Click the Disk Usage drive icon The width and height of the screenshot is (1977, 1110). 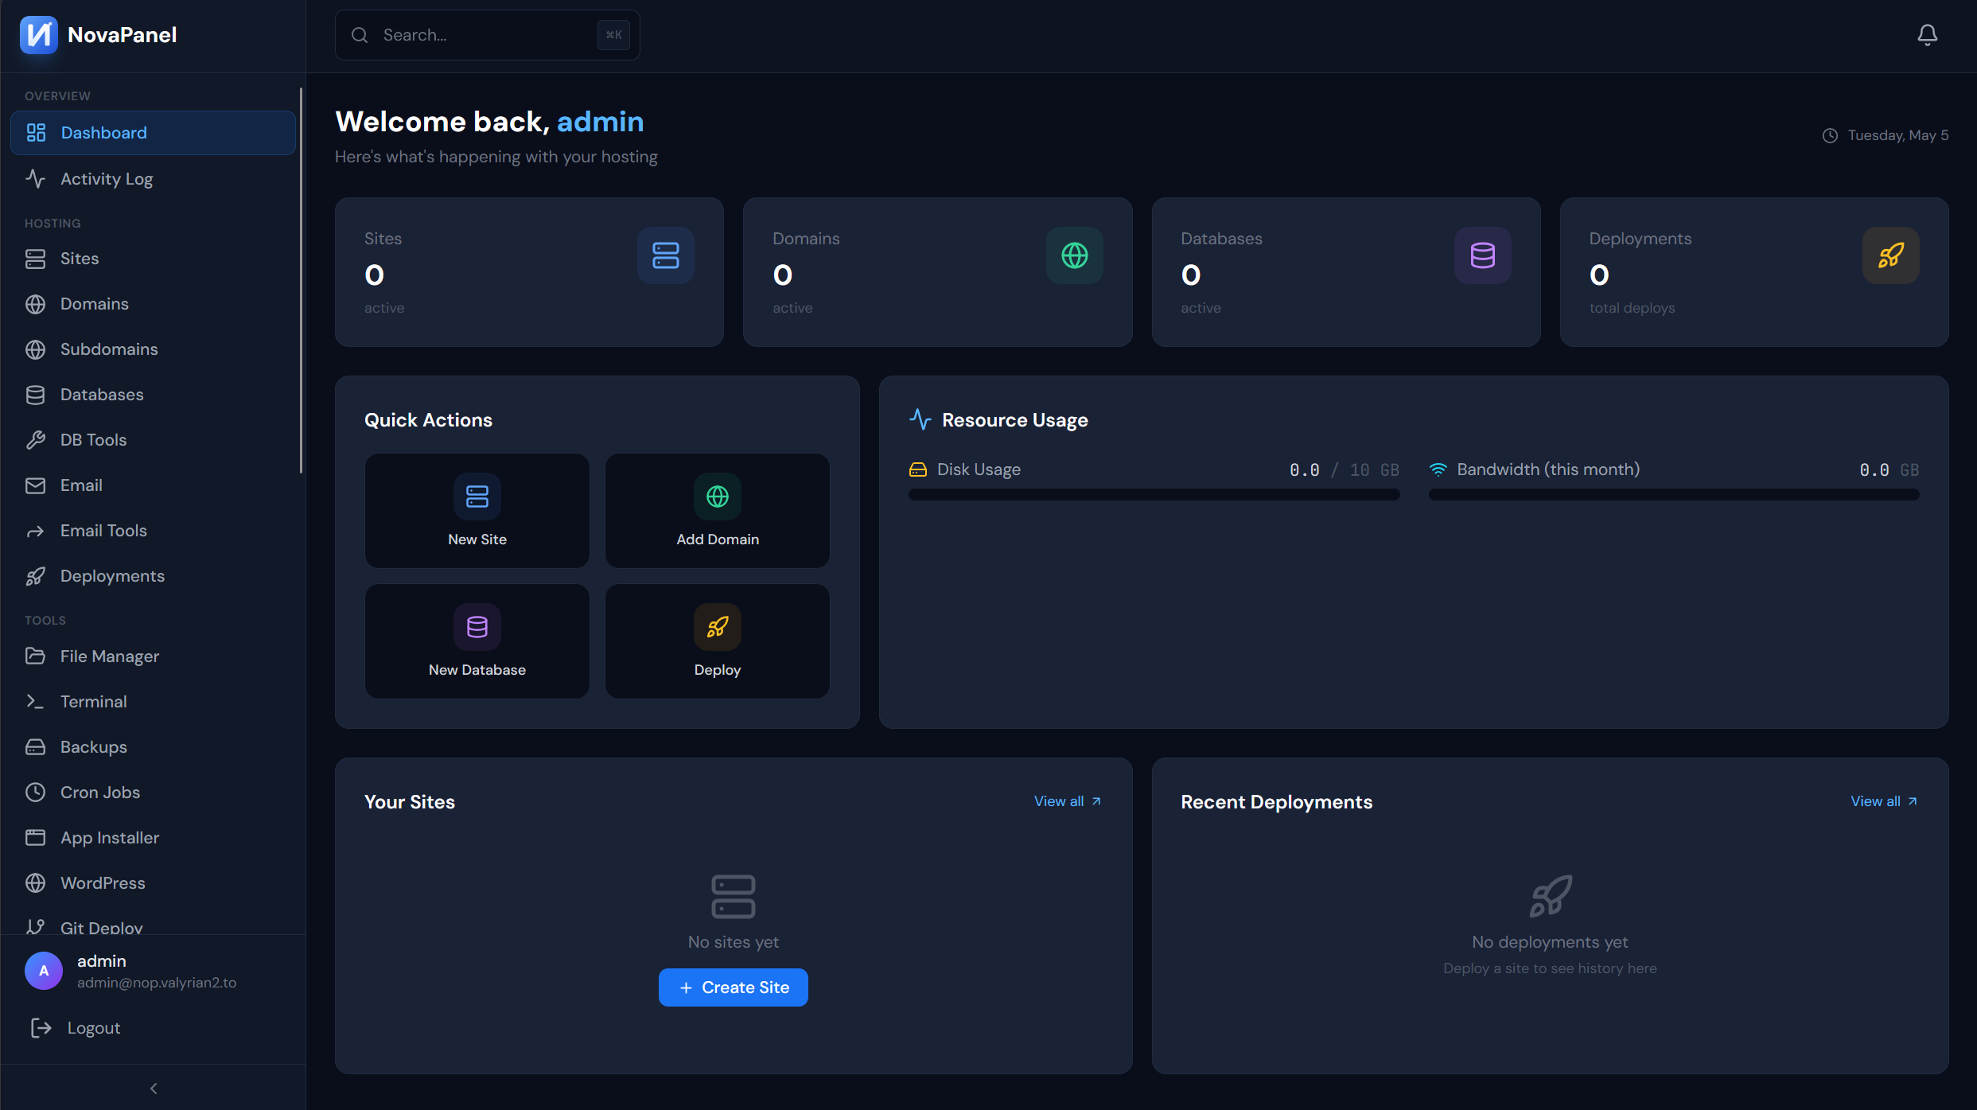[x=918, y=469]
